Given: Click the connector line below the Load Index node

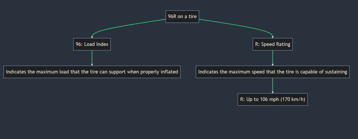Looking at the screenshot, I should point(92,57).
